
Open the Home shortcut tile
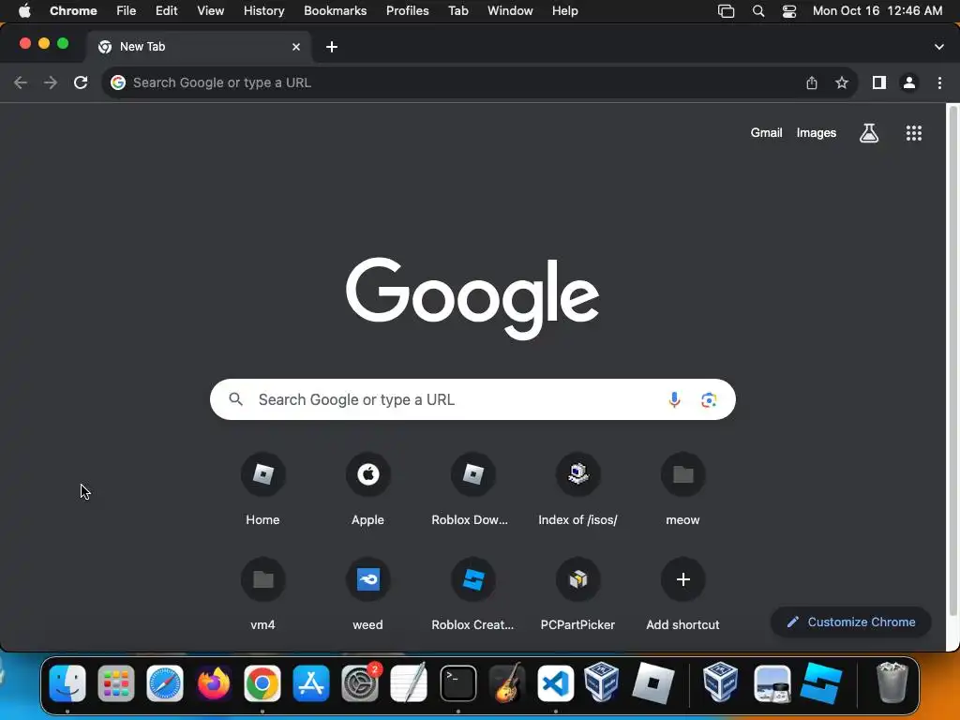point(262,489)
